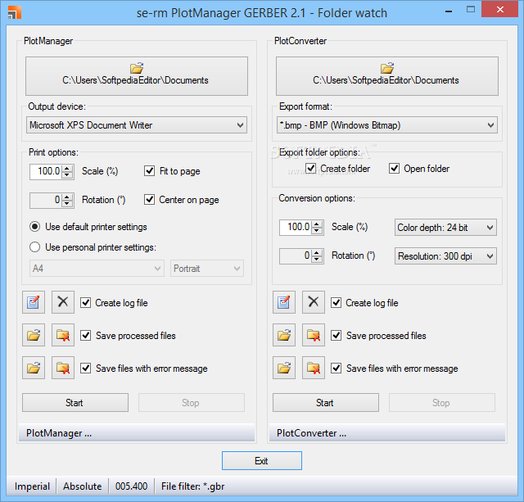
Task: Click the PlotManager Stop button
Action: pos(192,402)
